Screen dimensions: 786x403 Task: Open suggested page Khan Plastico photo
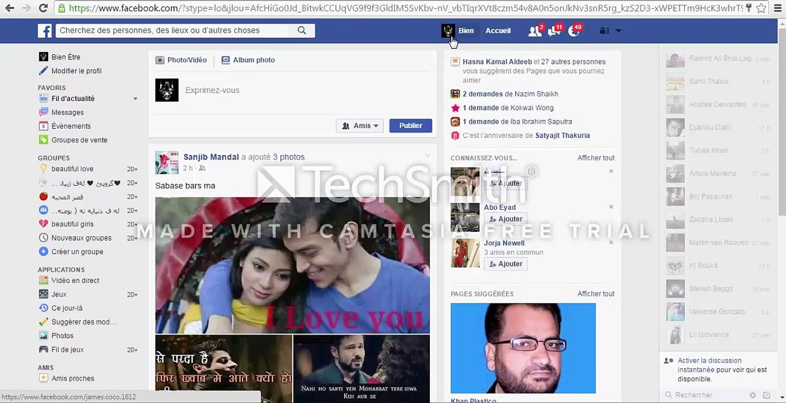point(523,348)
